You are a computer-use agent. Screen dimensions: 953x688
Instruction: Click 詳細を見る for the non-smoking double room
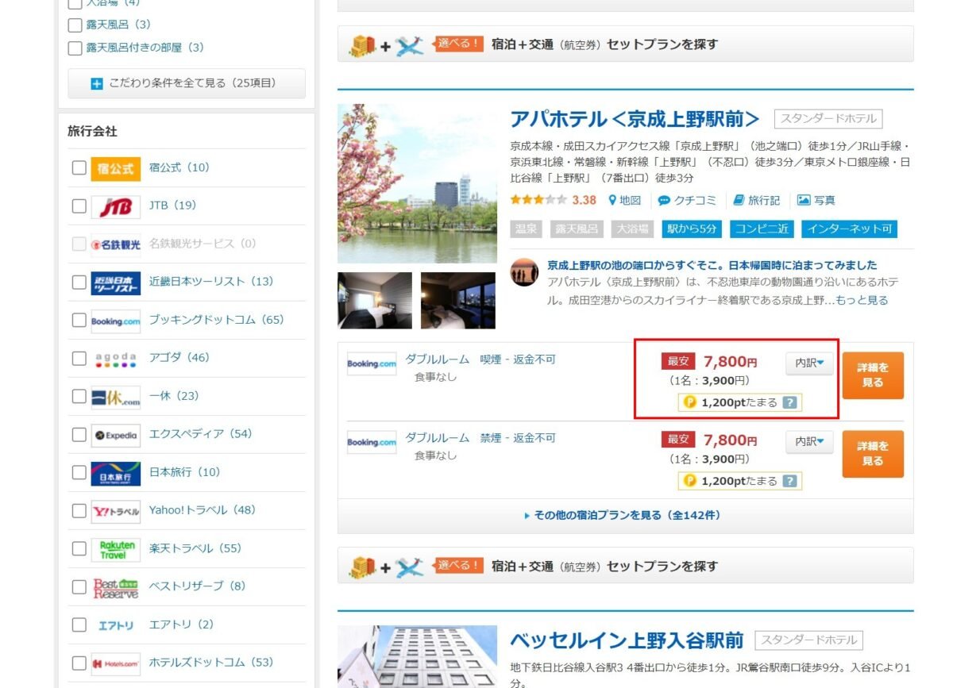click(x=872, y=454)
